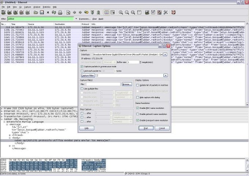Toggle Enable MAC name resolution checkbox
The width and height of the screenshot is (249, 176).
point(138,108)
